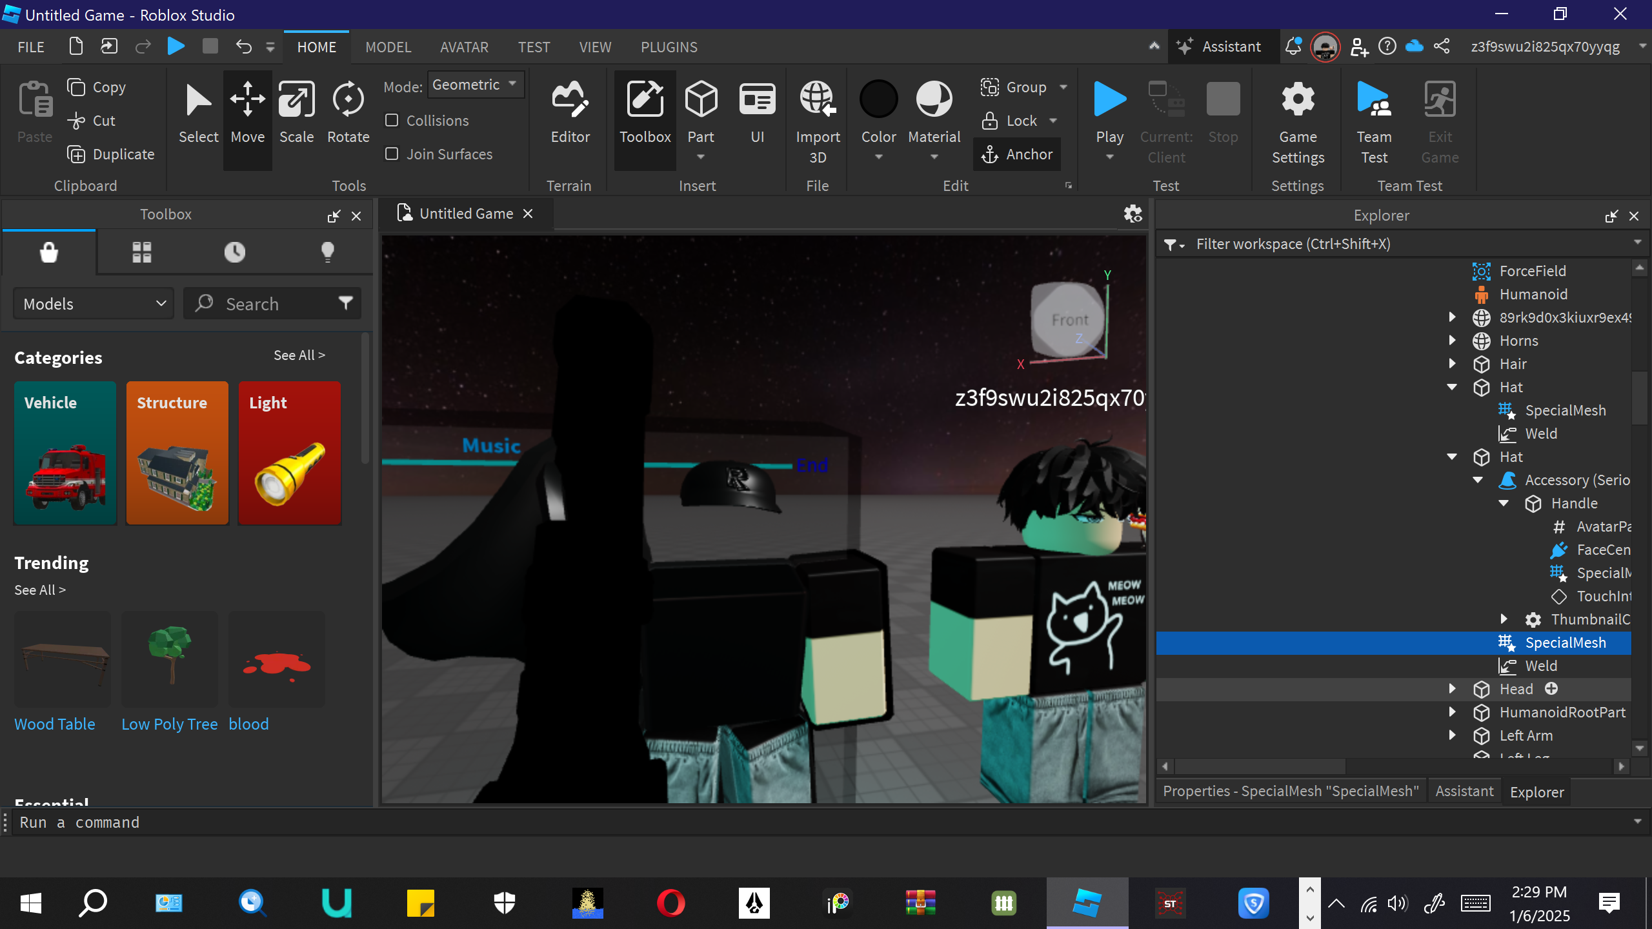Enable the Join Surfaces checkbox
This screenshot has width=1652, height=929.
(392, 154)
